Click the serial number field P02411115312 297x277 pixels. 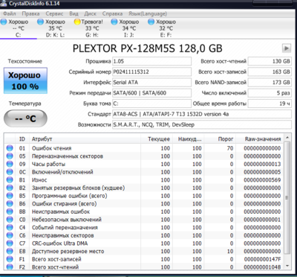tap(151, 72)
